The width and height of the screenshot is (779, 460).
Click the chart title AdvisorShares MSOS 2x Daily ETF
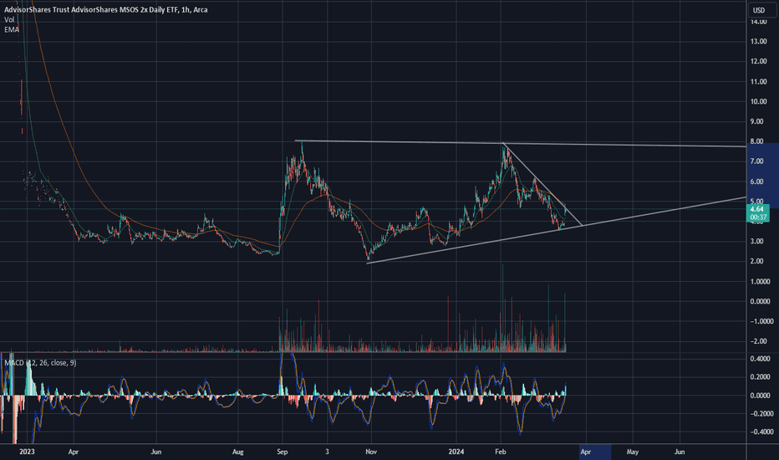pyautogui.click(x=104, y=9)
